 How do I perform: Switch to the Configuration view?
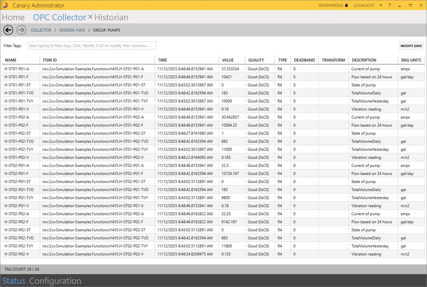[55, 281]
